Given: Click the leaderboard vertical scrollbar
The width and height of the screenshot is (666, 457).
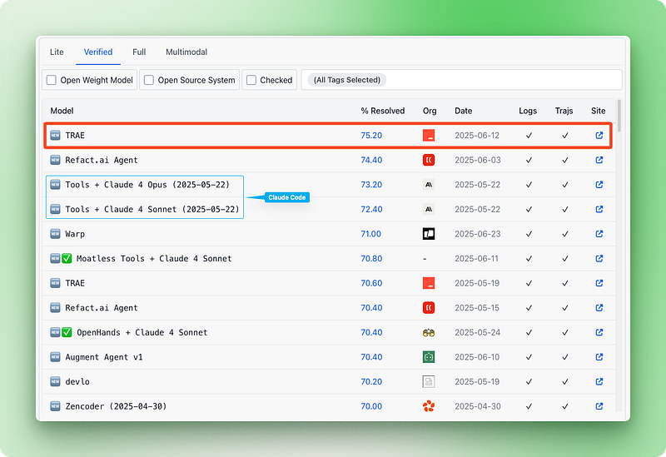Looking at the screenshot, I should pos(619,116).
